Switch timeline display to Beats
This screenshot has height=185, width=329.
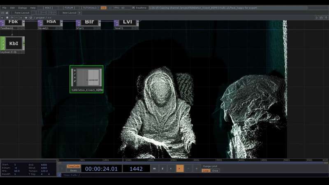pyautogui.click(x=74, y=171)
